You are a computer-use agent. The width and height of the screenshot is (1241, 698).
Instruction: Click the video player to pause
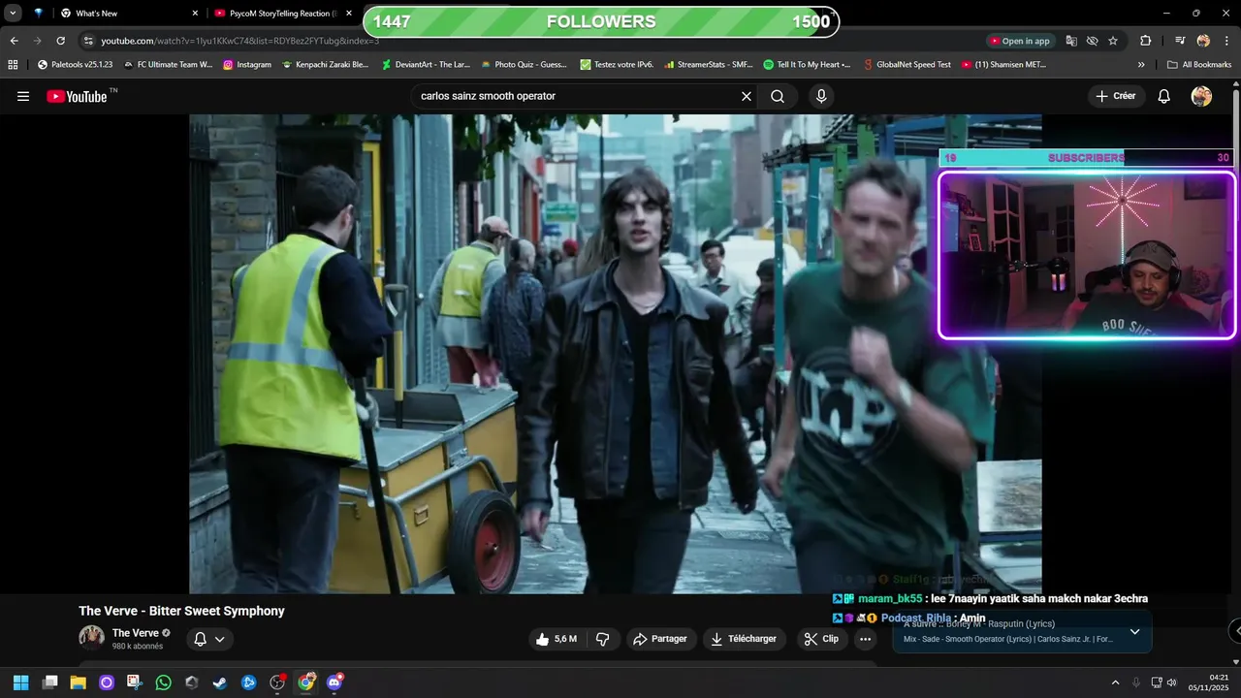[x=616, y=354]
